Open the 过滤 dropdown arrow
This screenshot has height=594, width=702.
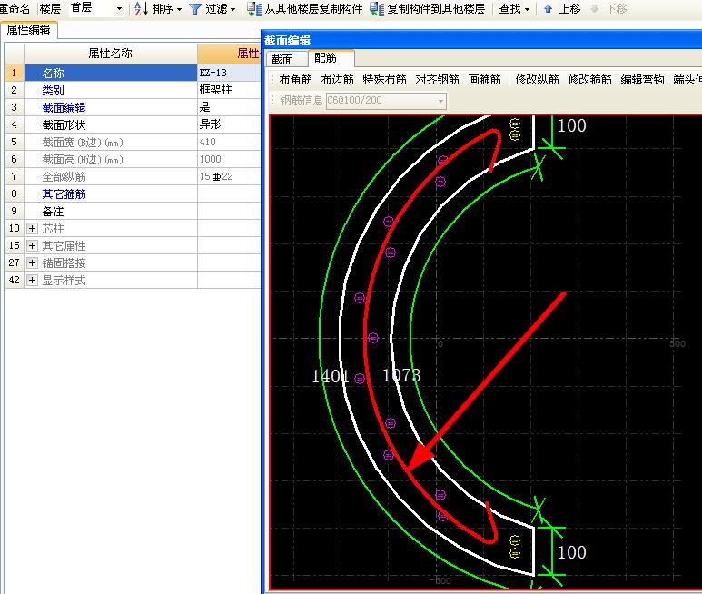(232, 9)
